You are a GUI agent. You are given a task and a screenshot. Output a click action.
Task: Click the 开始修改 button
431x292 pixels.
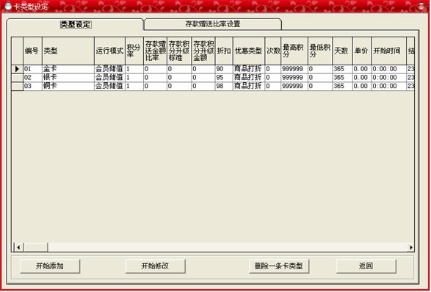(x=155, y=266)
